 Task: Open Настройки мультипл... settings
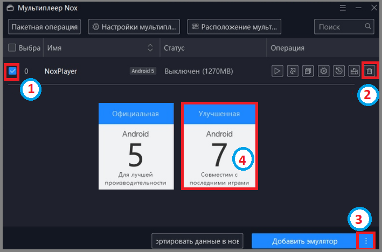click(134, 27)
